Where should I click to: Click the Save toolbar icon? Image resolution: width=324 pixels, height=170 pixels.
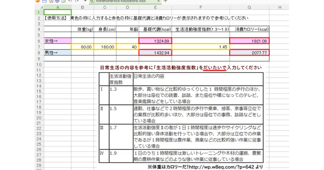click(45, 1)
